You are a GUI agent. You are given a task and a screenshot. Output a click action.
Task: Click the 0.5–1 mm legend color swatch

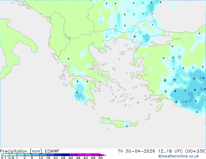coord(13,155)
